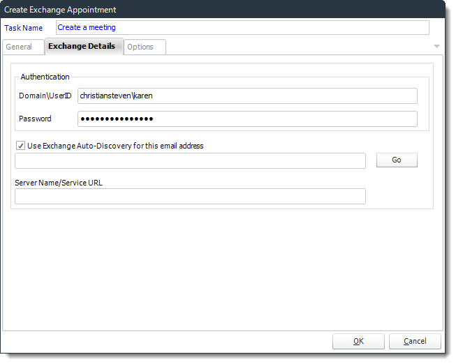The image size is (456, 364).
Task: Click the auto-discovery email address field
Action: pos(190,160)
